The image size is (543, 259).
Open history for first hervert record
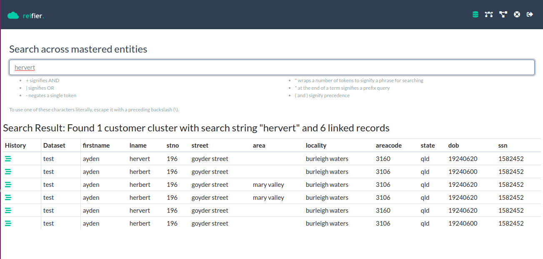coord(8,158)
